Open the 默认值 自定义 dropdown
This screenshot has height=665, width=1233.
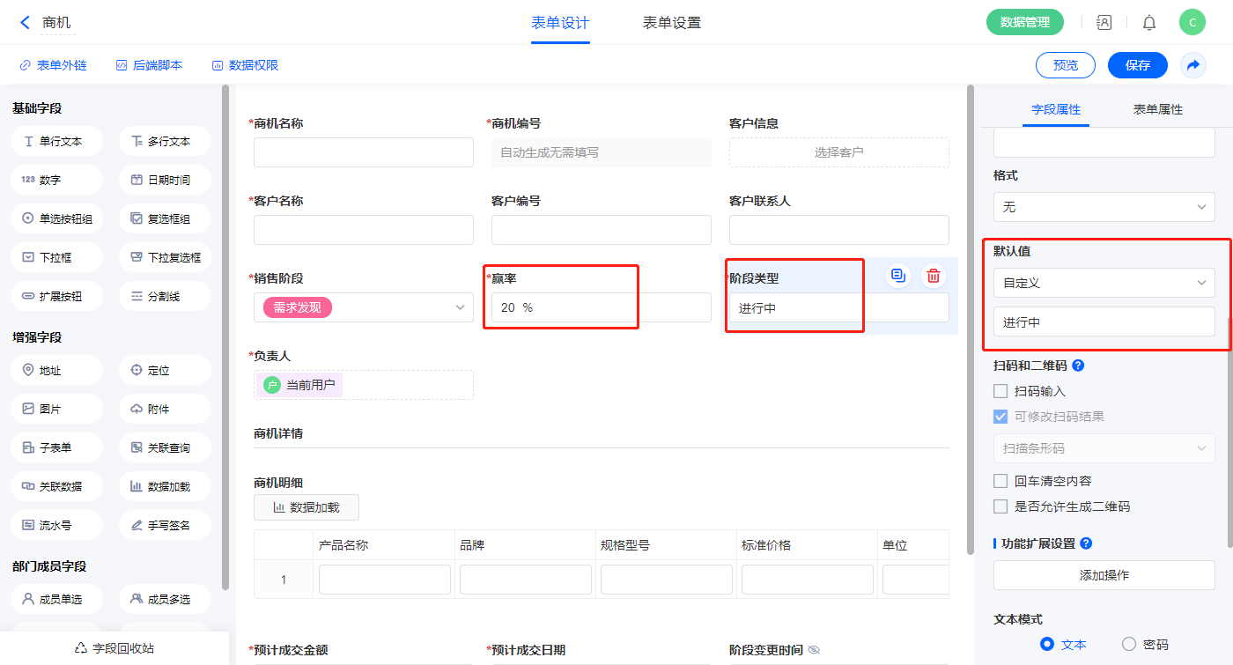click(1104, 283)
